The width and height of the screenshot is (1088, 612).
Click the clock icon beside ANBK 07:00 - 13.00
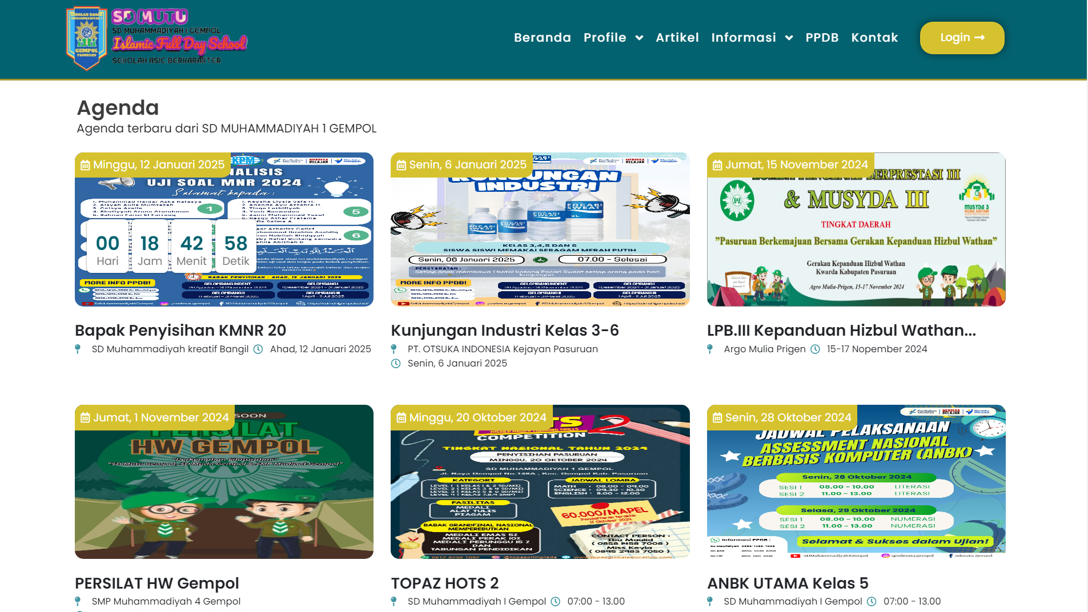tap(872, 601)
